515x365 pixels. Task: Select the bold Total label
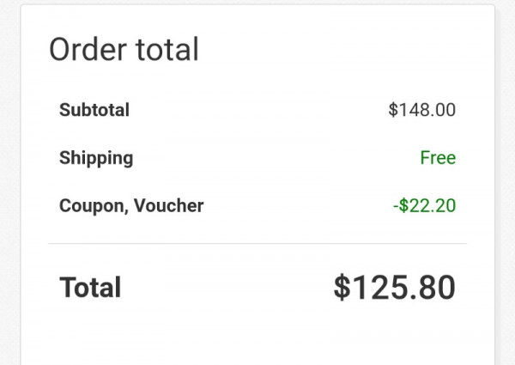(90, 288)
